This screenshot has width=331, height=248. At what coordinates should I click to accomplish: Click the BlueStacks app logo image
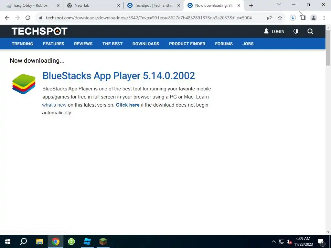pyautogui.click(x=24, y=84)
